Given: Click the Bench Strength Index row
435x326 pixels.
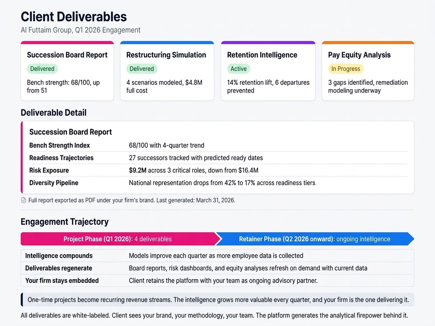Looking at the screenshot, I should [x=217, y=146].
